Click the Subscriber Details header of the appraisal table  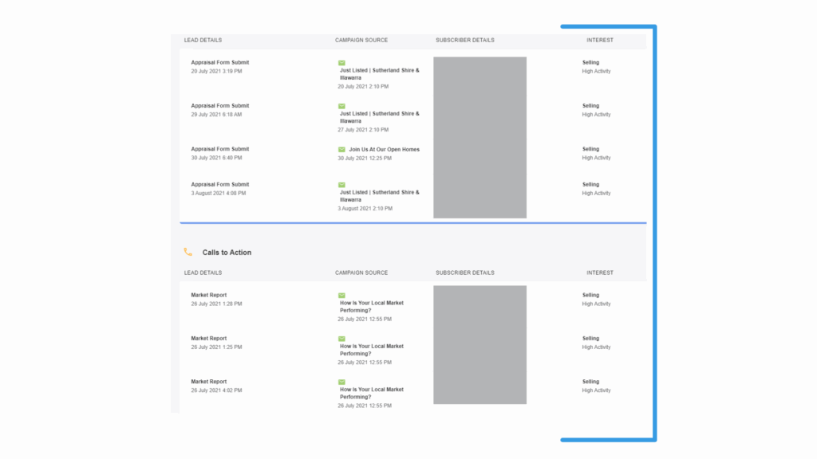pyautogui.click(x=465, y=40)
